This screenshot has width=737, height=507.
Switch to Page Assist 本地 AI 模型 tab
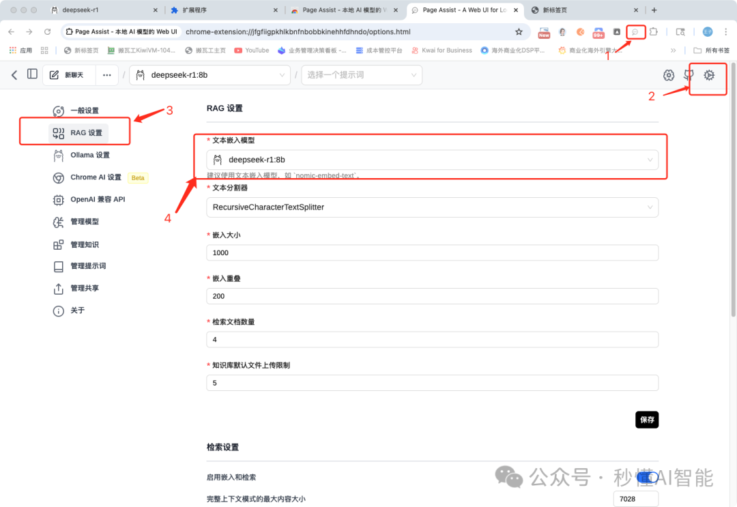click(x=345, y=10)
